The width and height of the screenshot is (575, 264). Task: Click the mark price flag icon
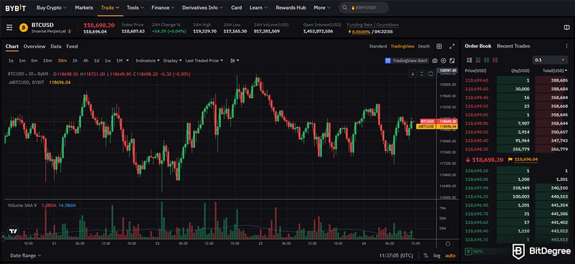[x=510, y=159]
